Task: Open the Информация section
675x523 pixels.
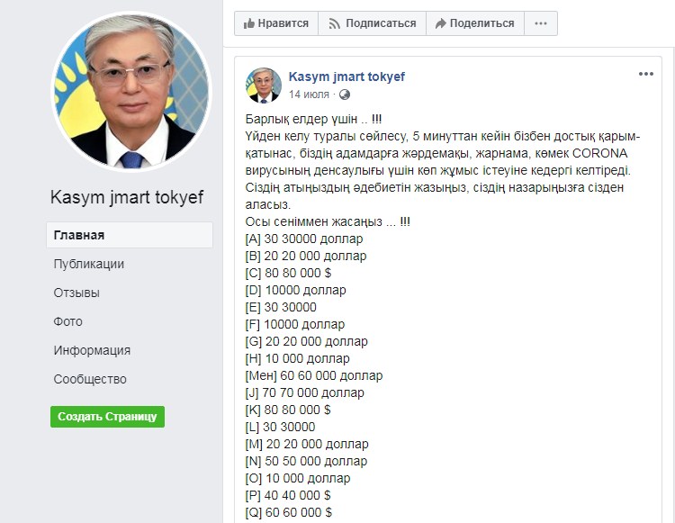Action: pyautogui.click(x=92, y=350)
